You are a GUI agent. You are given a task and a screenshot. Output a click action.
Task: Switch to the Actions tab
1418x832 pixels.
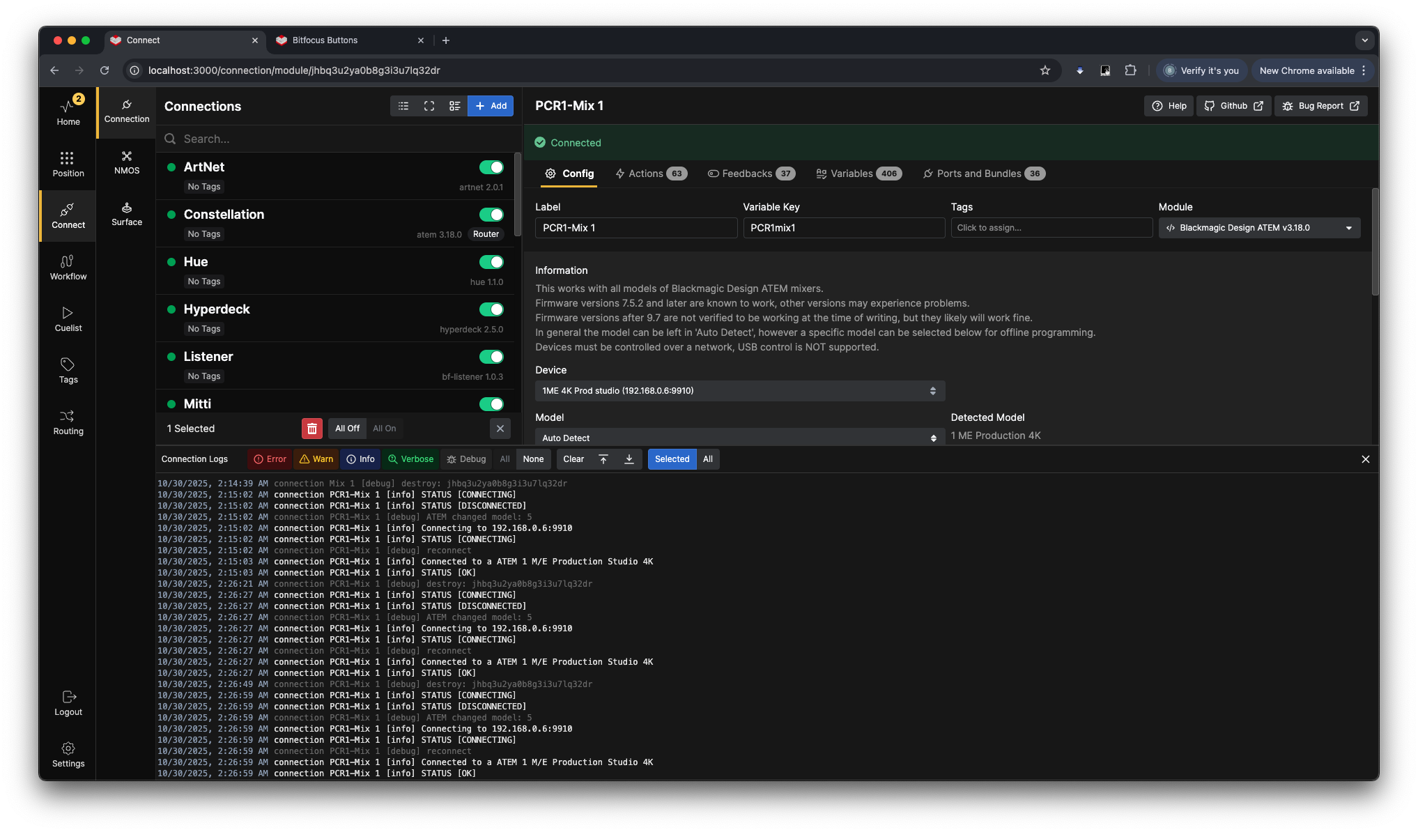point(651,174)
